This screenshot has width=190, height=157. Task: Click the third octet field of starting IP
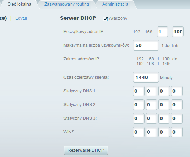(x=163, y=32)
